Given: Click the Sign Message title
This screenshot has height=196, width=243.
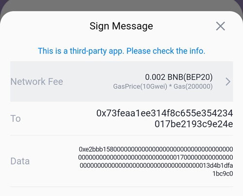Looking at the screenshot, I should [121, 26].
